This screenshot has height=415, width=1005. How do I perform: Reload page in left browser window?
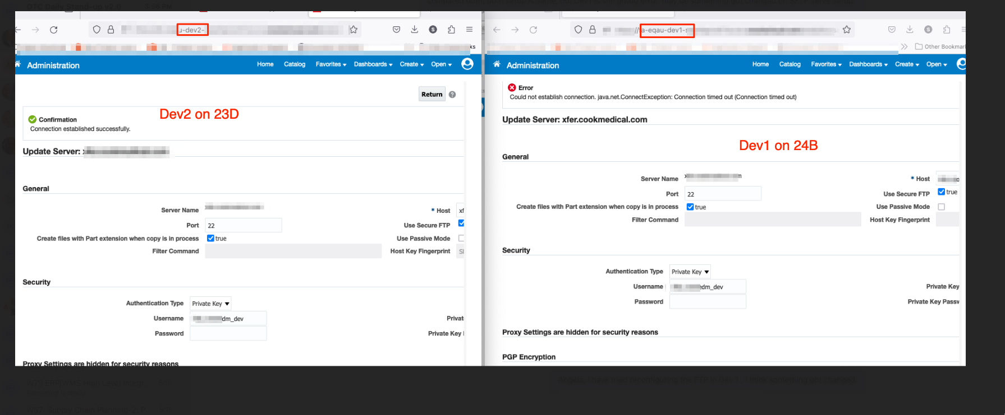click(x=53, y=30)
